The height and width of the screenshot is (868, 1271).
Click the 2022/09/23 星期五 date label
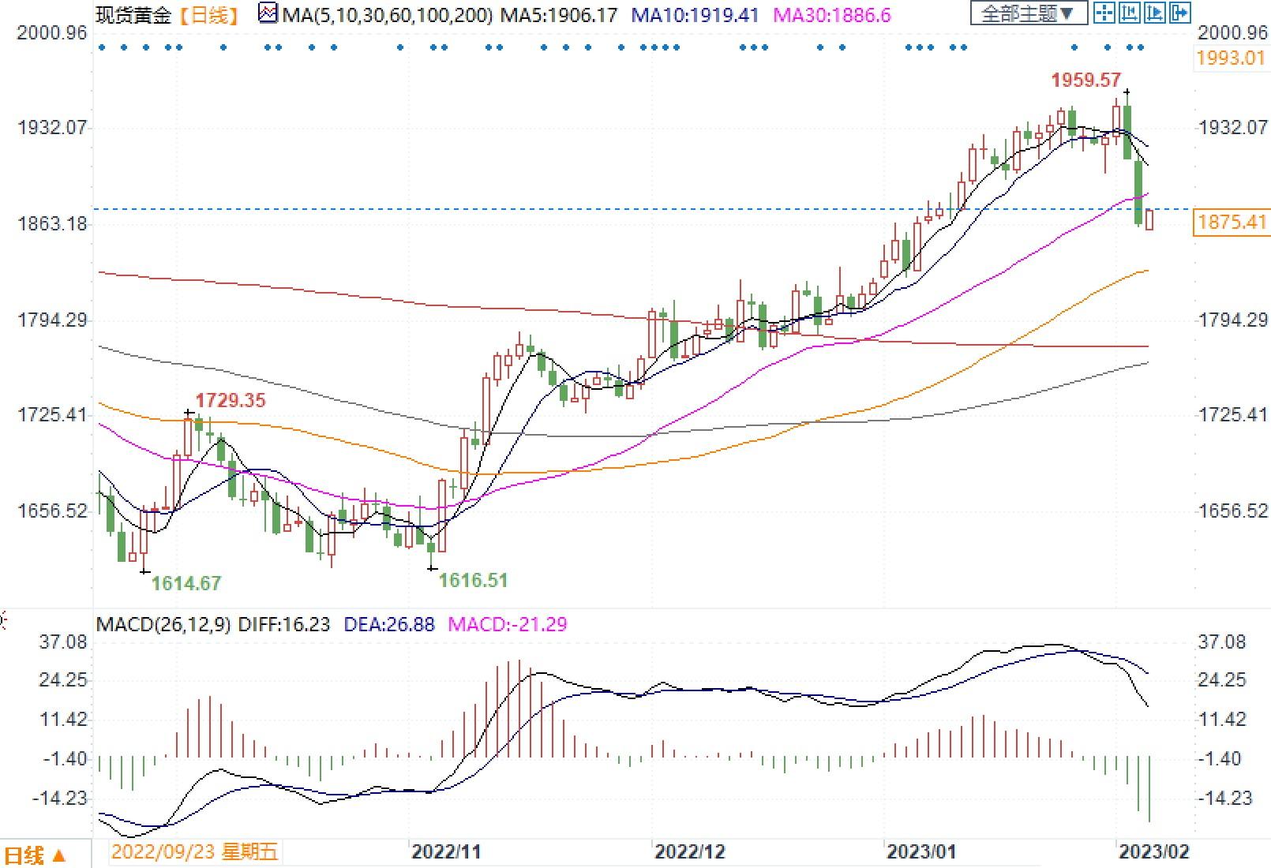coord(194,852)
